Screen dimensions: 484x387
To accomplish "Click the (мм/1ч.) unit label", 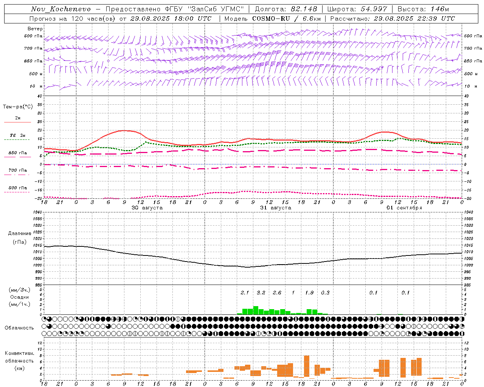I will coord(19,304).
